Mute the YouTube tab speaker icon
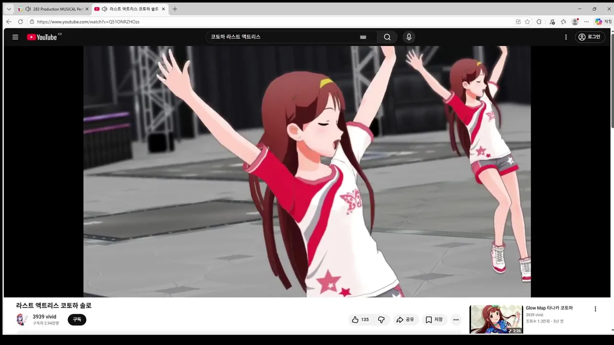 point(105,9)
